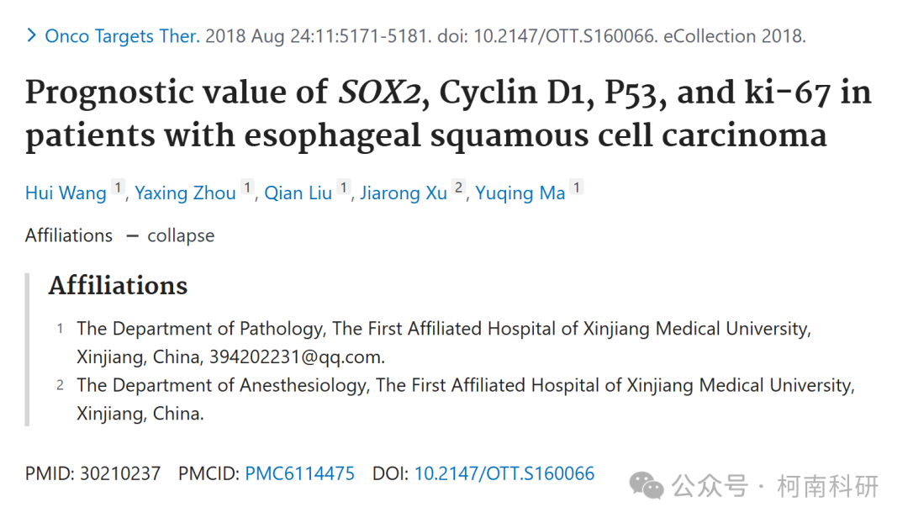Click affiliation superscript 2 after Jiarong Xu

(459, 188)
